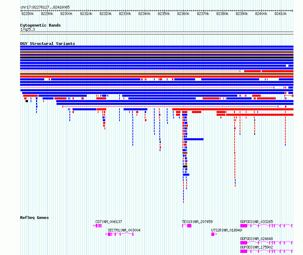Click the TEX19|NM_207459 gene label
This screenshot has height=255, width=303.
coord(197,222)
